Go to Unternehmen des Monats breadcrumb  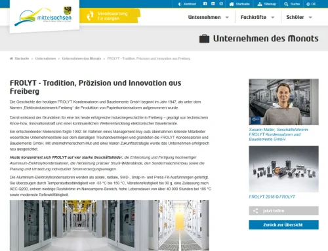point(81,58)
